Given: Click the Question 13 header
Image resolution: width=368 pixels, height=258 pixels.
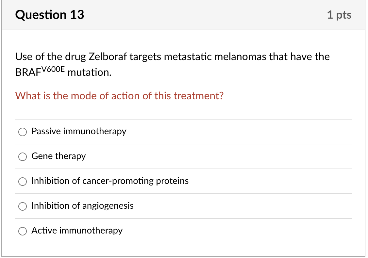Looking at the screenshot, I should tap(50, 15).
